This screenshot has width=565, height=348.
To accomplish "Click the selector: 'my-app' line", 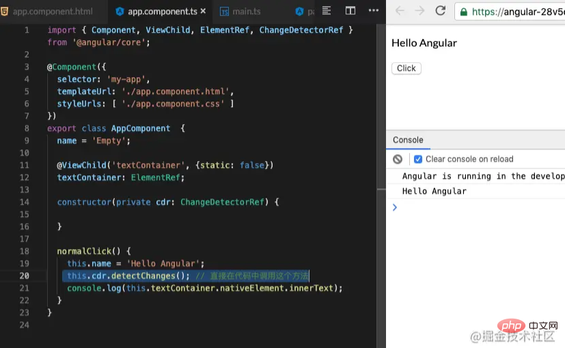I will (x=103, y=79).
